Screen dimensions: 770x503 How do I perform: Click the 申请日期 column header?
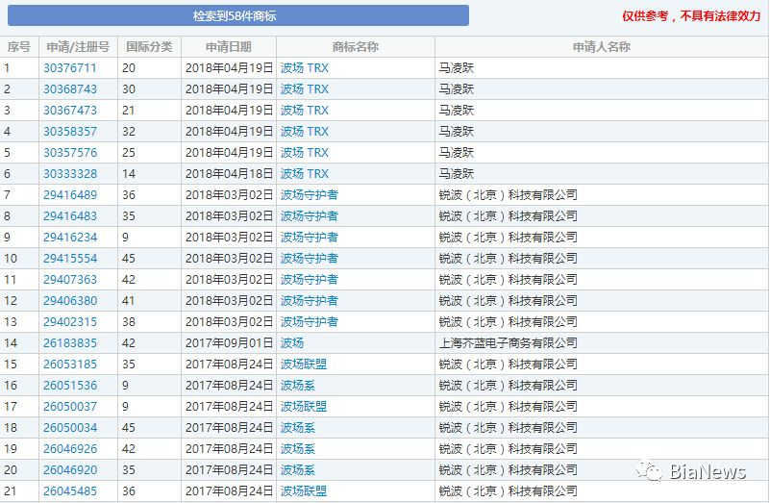pos(229,47)
